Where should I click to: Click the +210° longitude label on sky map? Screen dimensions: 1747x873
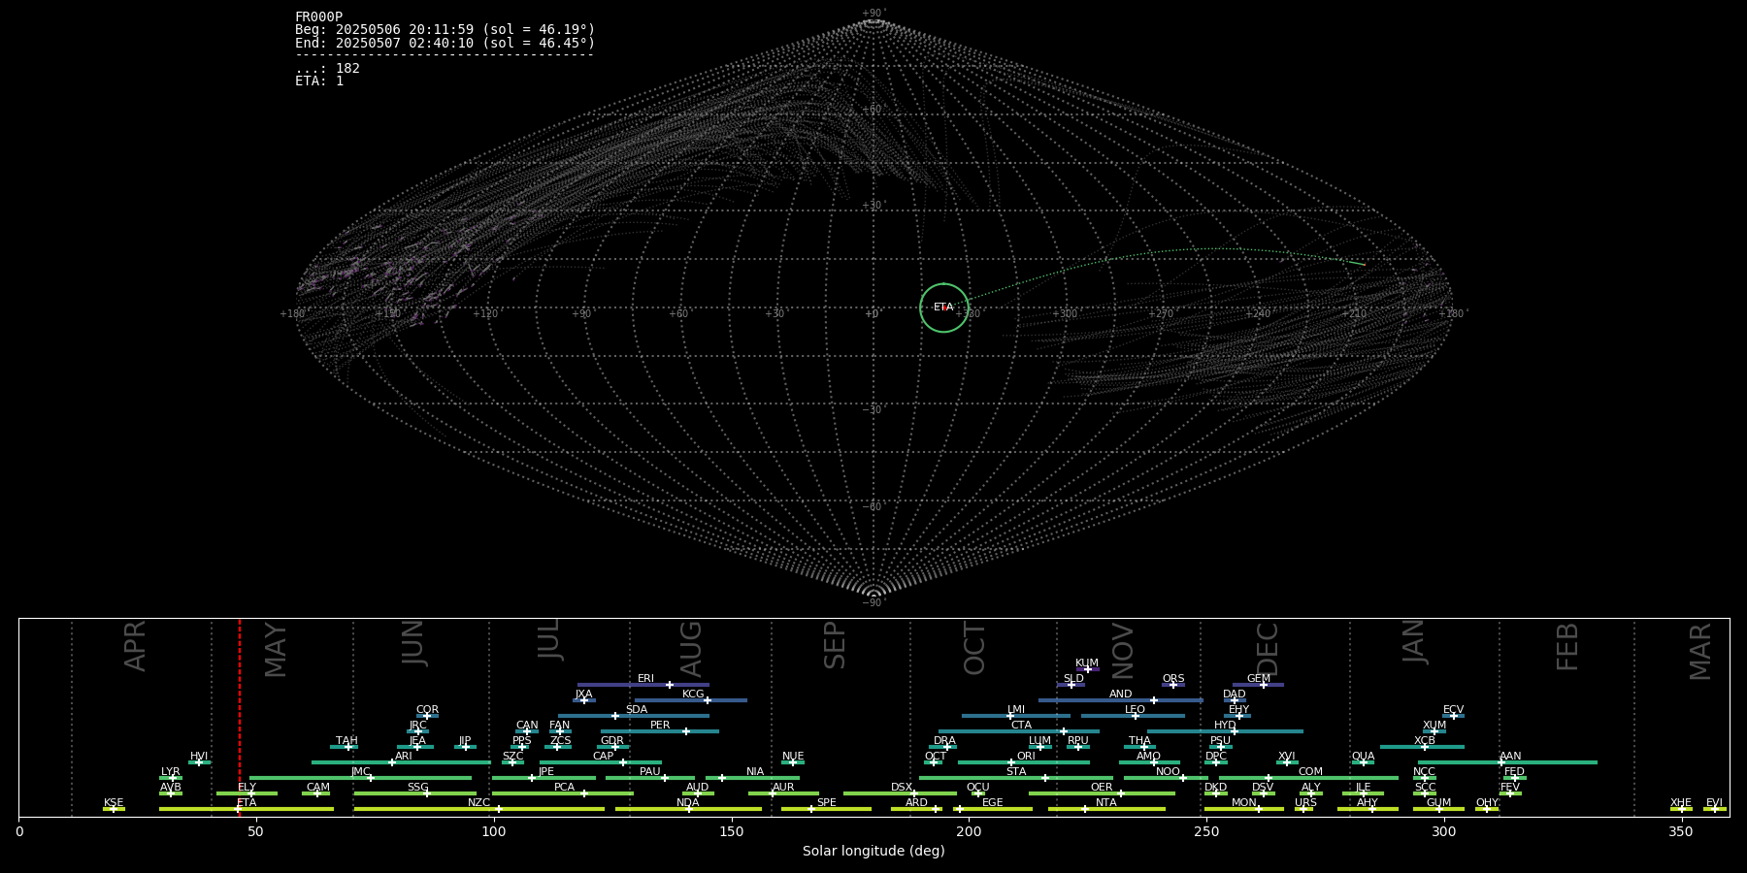coord(1354,313)
